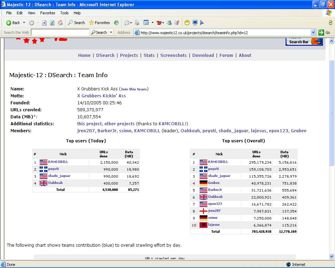The height and width of the screenshot is (268, 335).
Task: Open the toolbar Search magnifier button
Action: coord(76,23)
